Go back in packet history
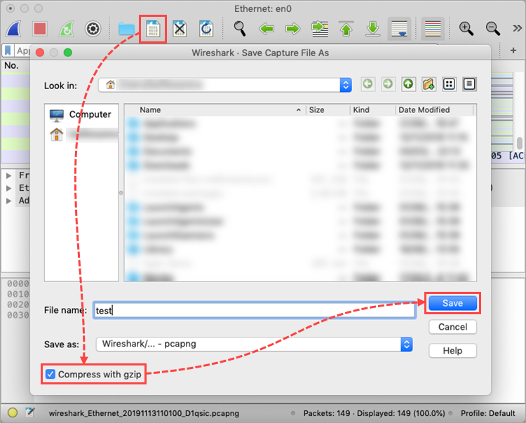The width and height of the screenshot is (526, 423). click(267, 29)
